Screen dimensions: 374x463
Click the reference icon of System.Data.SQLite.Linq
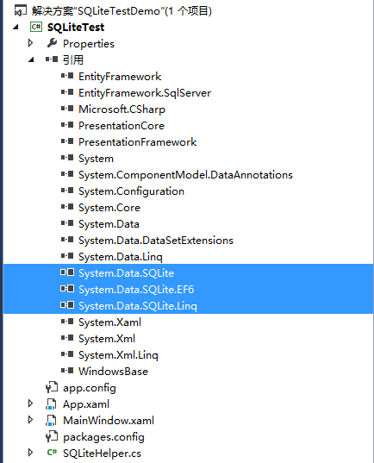coord(67,305)
